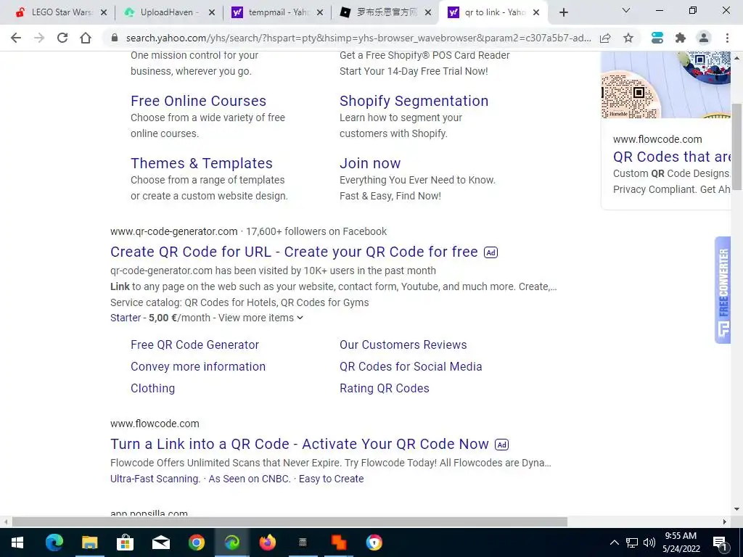The width and height of the screenshot is (743, 557).
Task: Open a new browser tab
Action: pos(563,12)
